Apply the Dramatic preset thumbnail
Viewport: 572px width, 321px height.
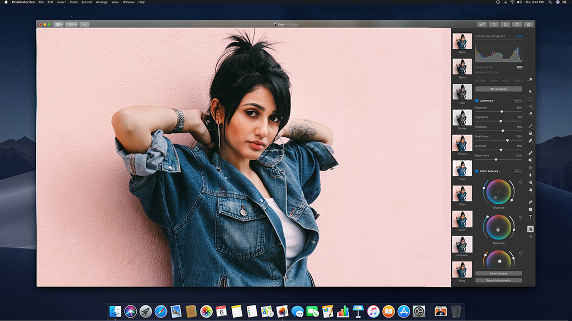462,245
